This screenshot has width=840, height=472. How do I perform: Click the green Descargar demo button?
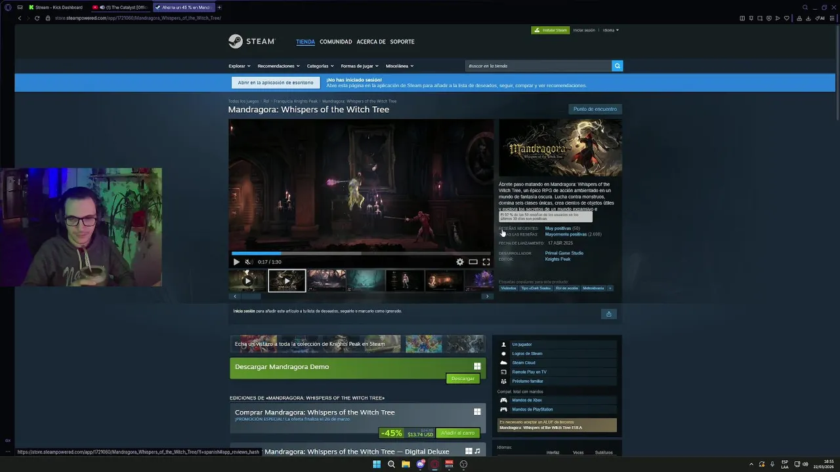tap(463, 378)
